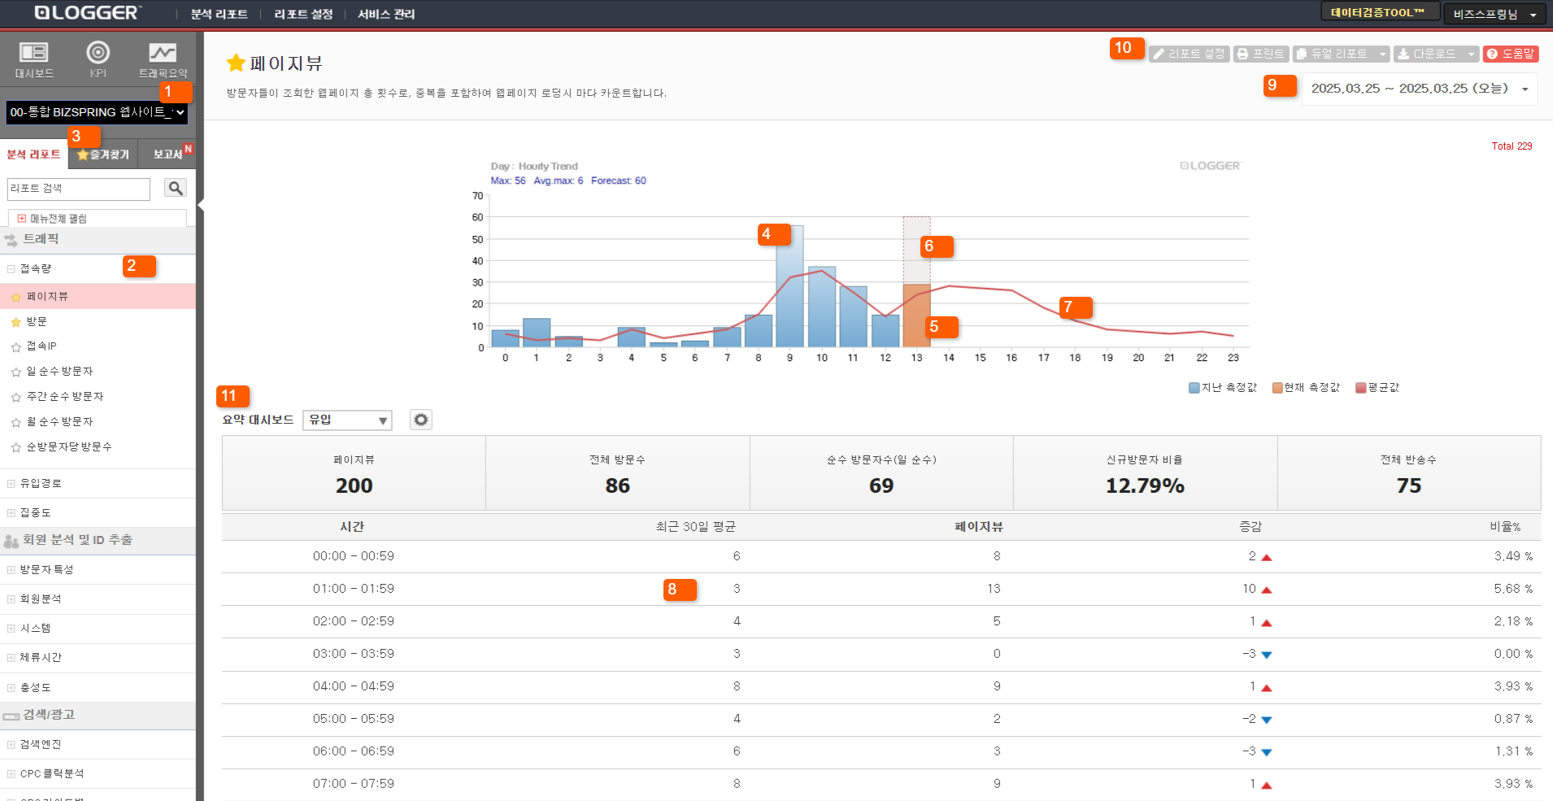Click the 03:00 - 03:59 table row
Viewport: 1553px width, 801px height.
click(x=881, y=654)
